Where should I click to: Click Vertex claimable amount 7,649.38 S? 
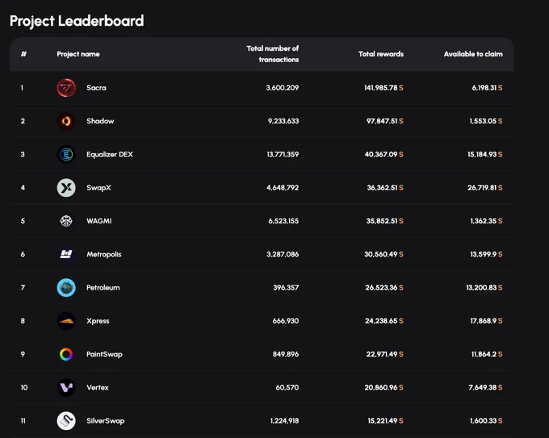point(486,388)
